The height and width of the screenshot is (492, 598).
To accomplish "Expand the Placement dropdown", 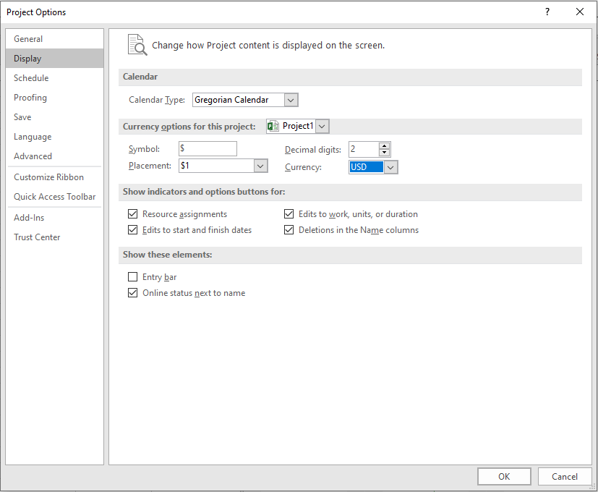I will click(260, 166).
